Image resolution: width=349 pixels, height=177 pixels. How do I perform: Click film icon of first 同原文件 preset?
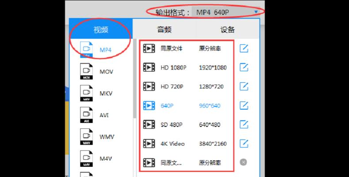coord(149,48)
